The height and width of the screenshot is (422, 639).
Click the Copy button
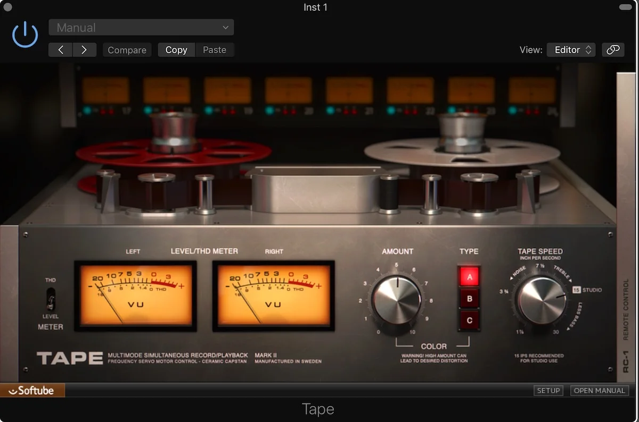(x=176, y=50)
